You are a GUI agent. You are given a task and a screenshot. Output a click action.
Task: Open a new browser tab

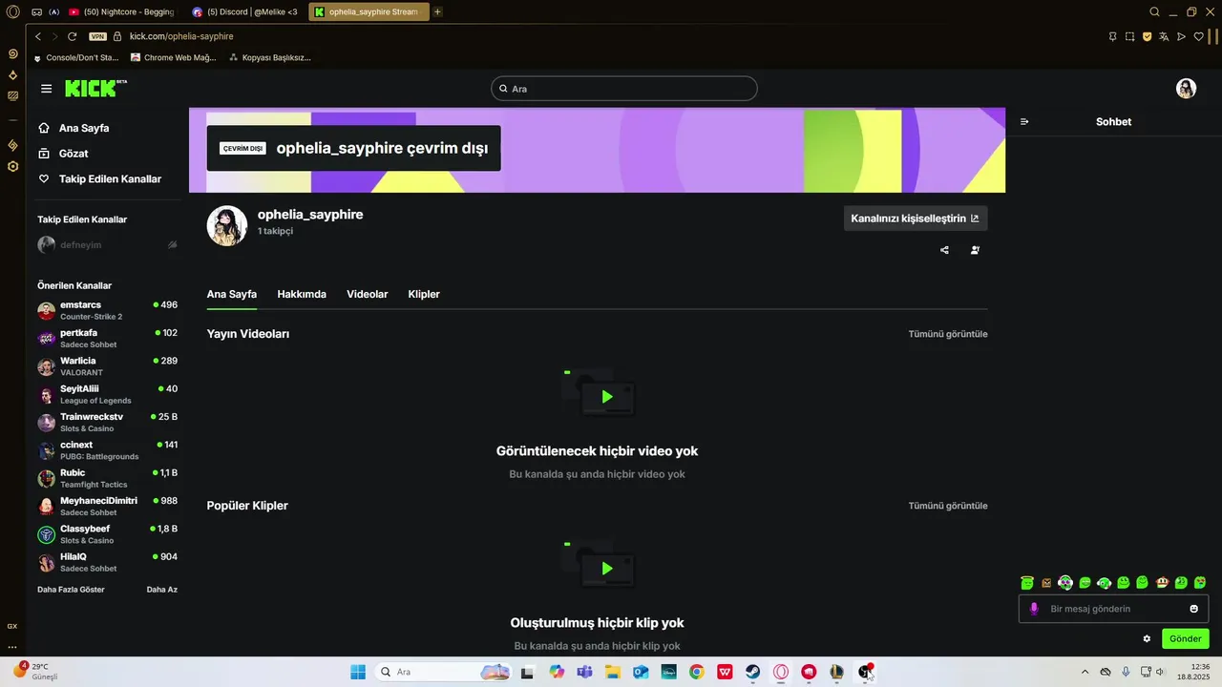437,12
